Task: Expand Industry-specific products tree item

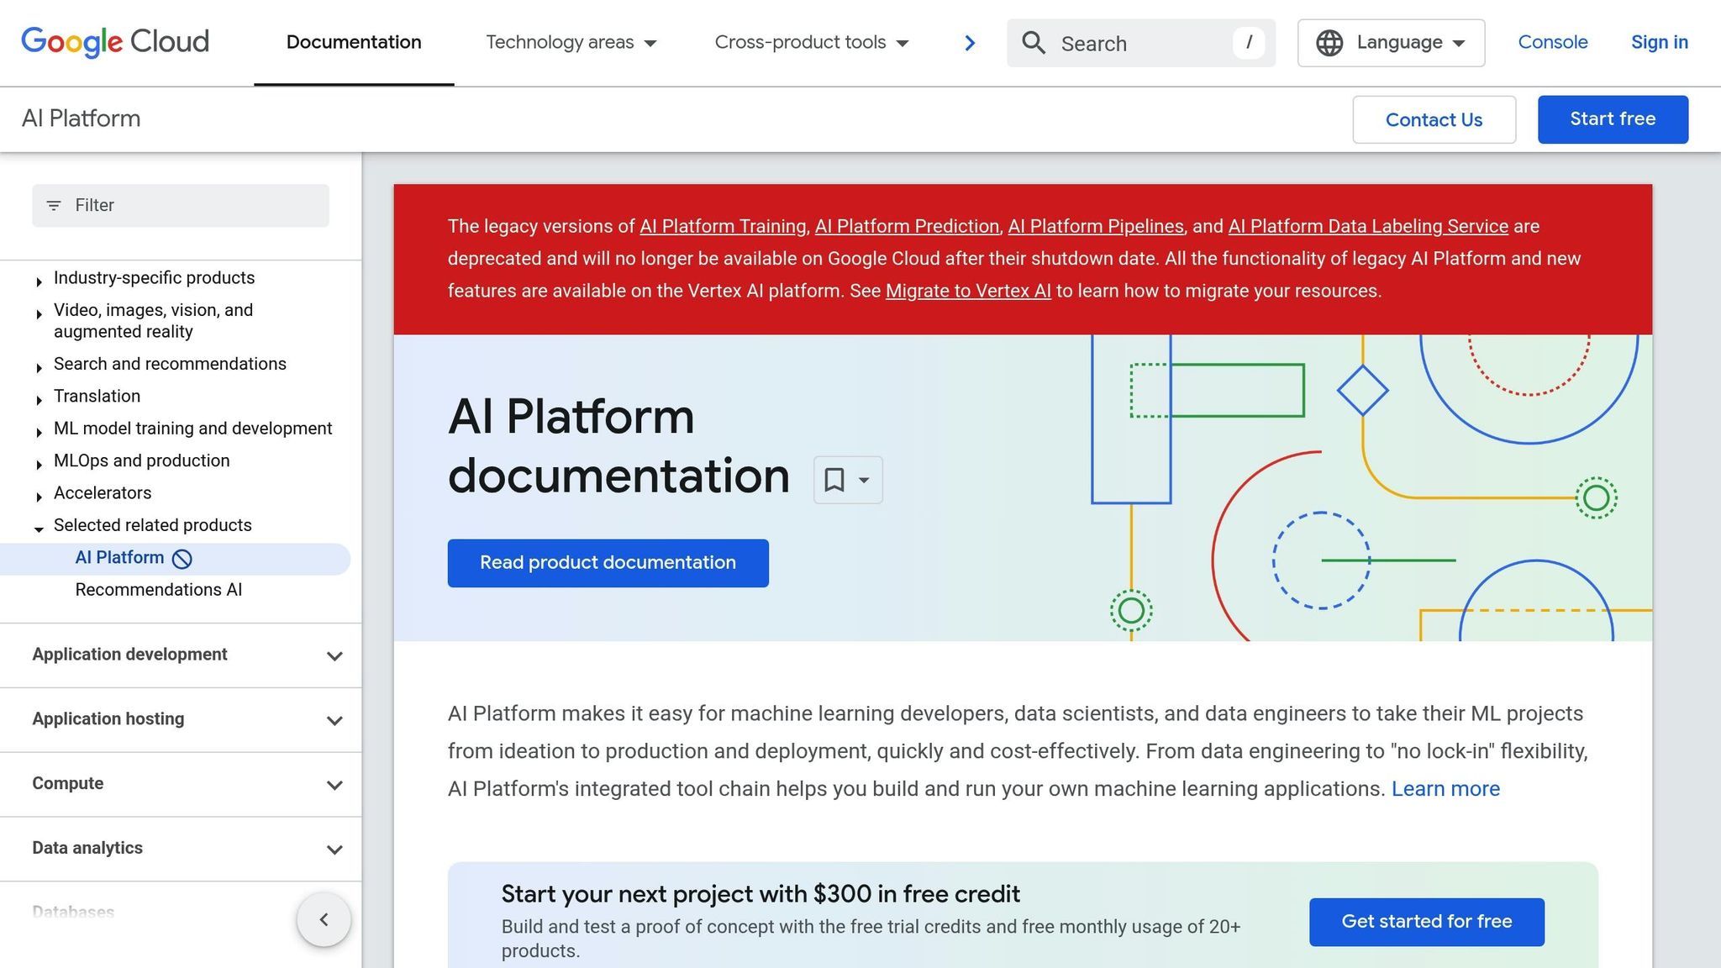Action: (x=39, y=281)
